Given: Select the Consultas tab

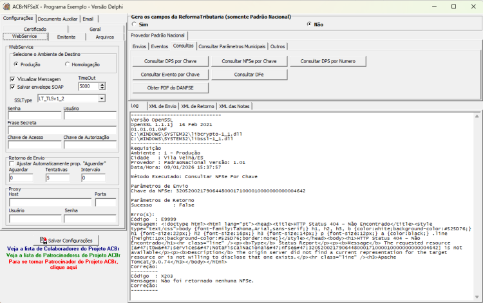Looking at the screenshot, I should [x=184, y=46].
